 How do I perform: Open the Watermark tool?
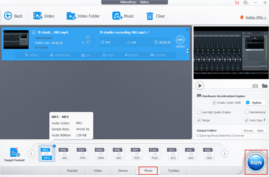point(60,55)
